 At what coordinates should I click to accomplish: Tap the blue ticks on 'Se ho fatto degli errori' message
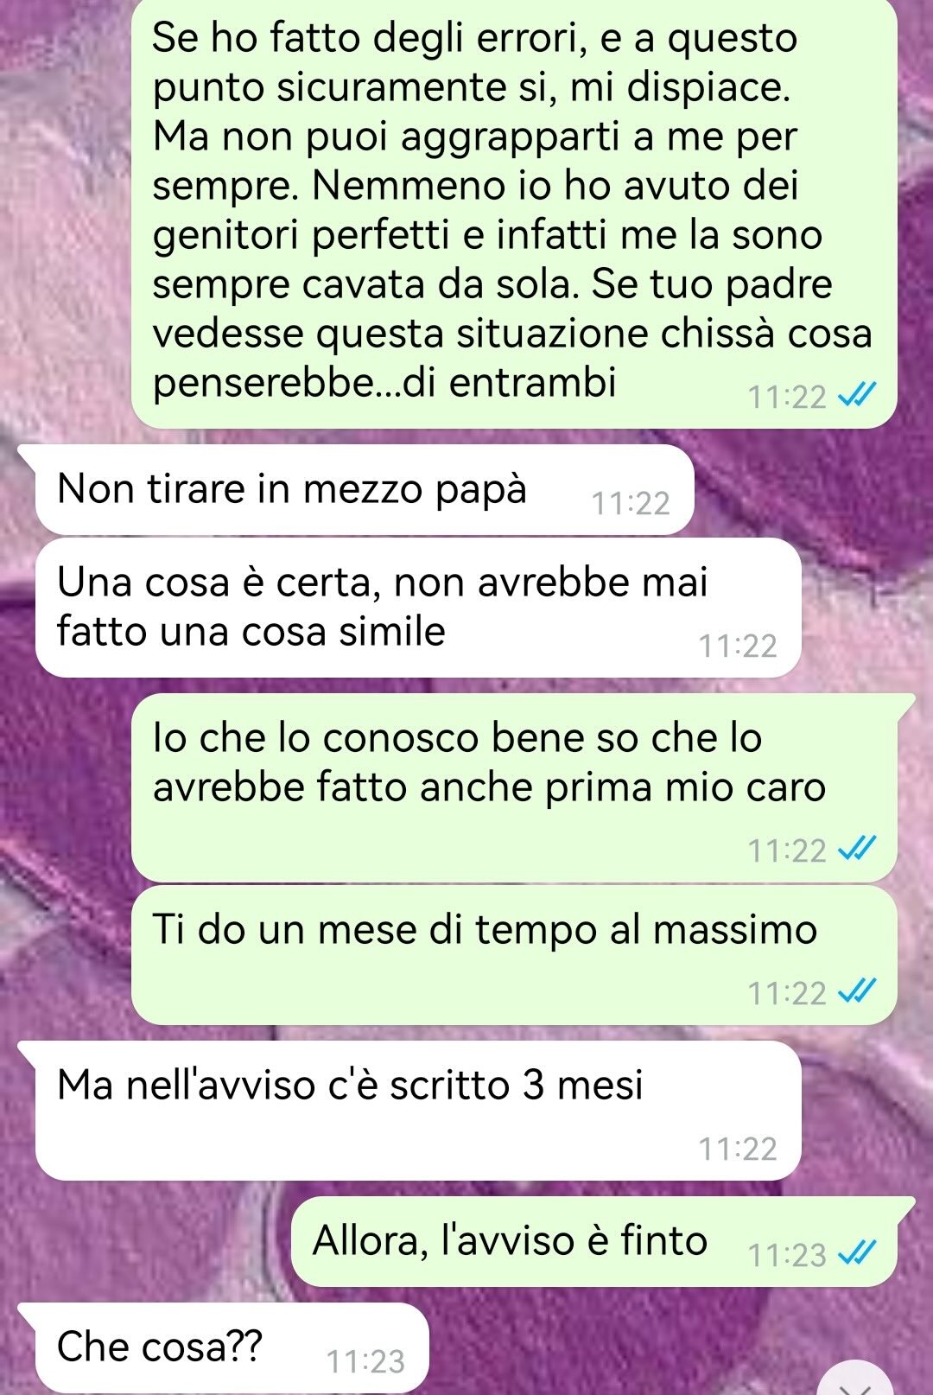[x=858, y=396]
